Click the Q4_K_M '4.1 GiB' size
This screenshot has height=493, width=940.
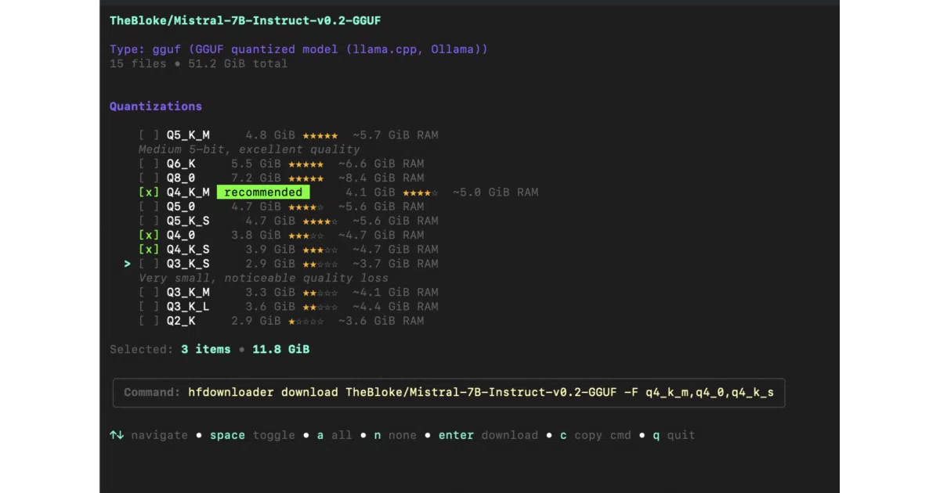pyautogui.click(x=371, y=193)
